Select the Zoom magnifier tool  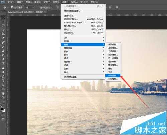click(x=3, y=98)
